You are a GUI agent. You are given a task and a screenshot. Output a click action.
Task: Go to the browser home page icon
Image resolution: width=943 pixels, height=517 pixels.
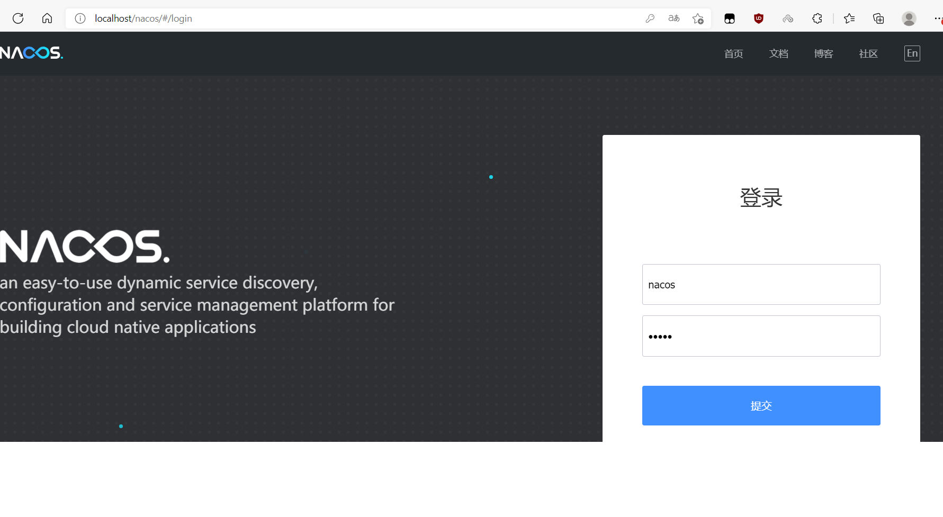click(47, 19)
